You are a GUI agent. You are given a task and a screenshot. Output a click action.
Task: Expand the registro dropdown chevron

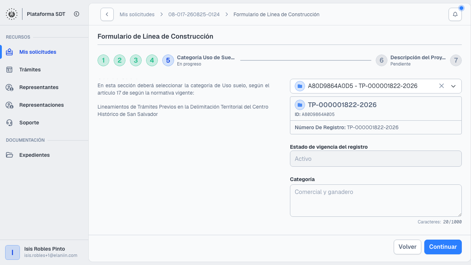coord(453,86)
